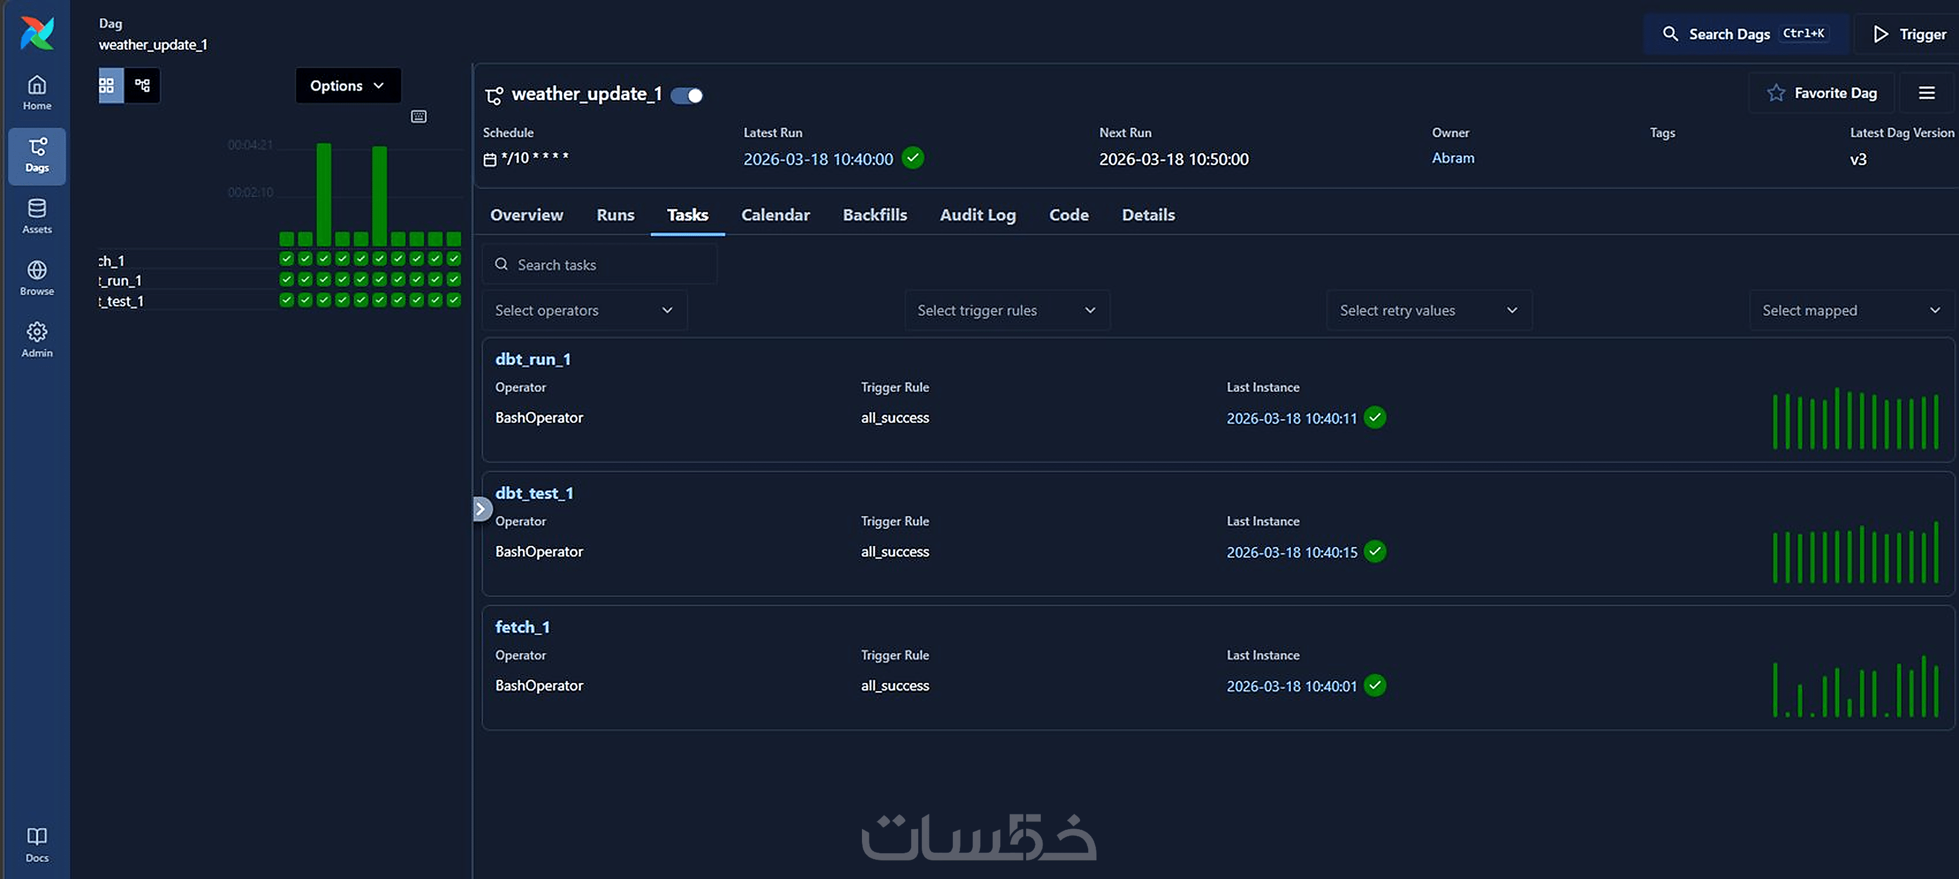
Task: Switch to graph view icon
Action: click(142, 85)
